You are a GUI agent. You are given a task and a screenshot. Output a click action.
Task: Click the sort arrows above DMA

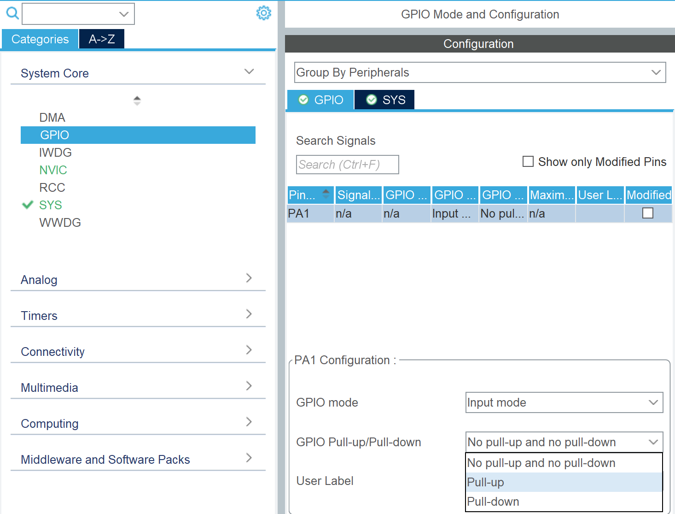137,100
